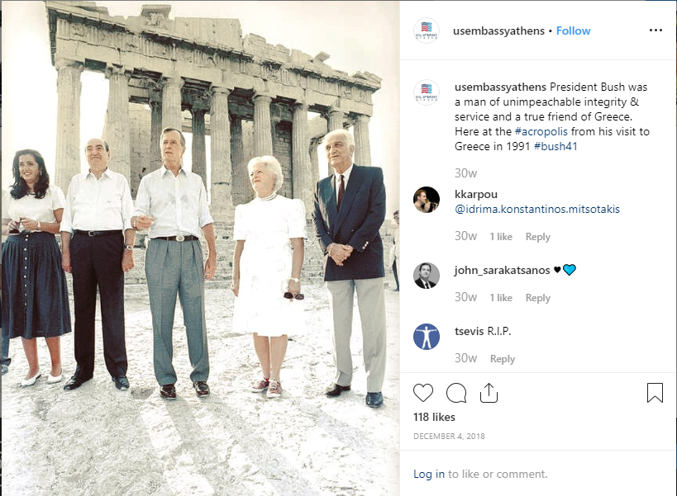
Task: Open usembassyathens avatar in post header
Action: point(427,31)
